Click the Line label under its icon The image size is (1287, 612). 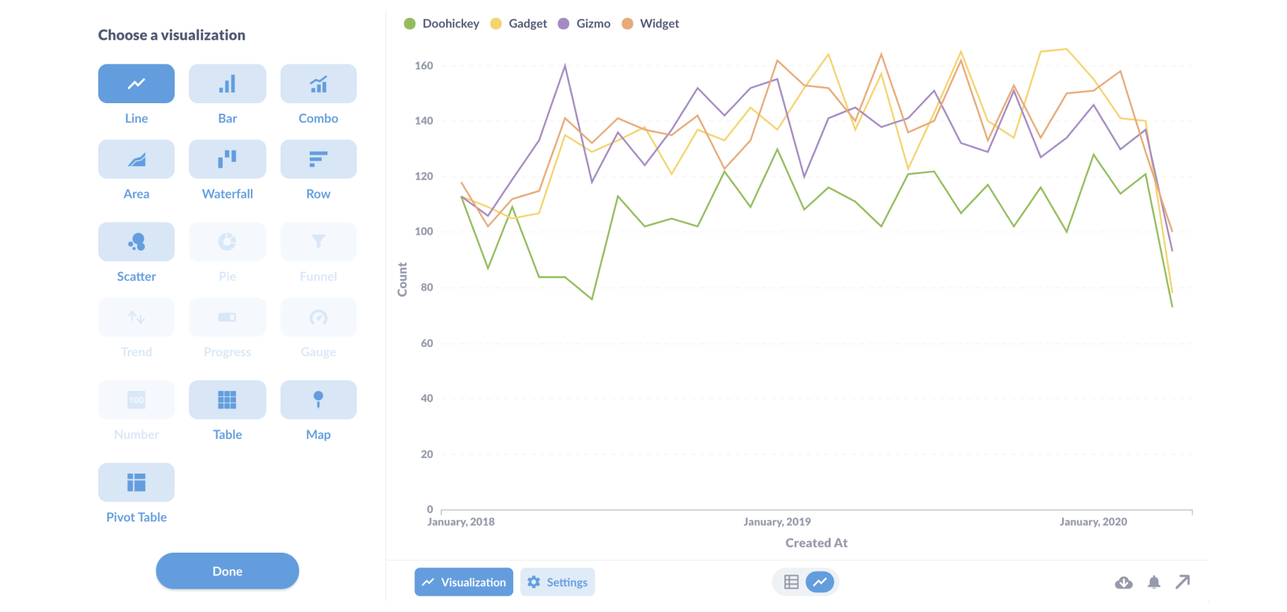pos(136,119)
